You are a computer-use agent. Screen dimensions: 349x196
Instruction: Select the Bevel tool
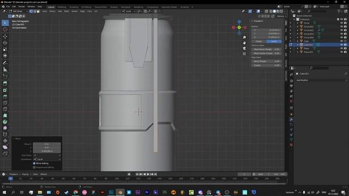point(5,96)
